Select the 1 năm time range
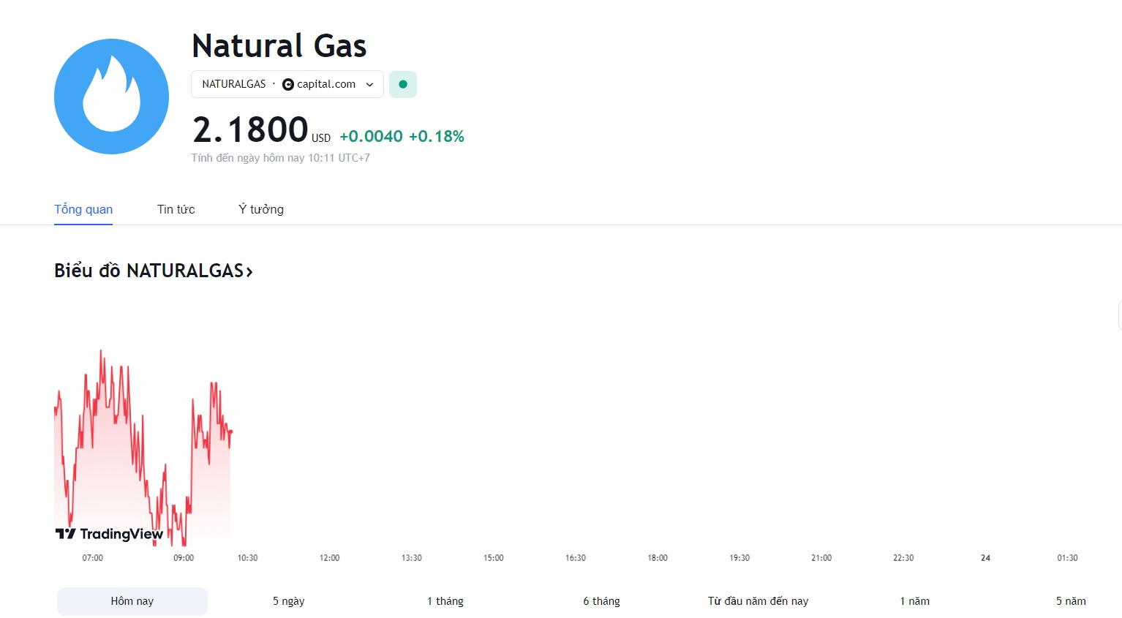The height and width of the screenshot is (618, 1122). point(915,601)
